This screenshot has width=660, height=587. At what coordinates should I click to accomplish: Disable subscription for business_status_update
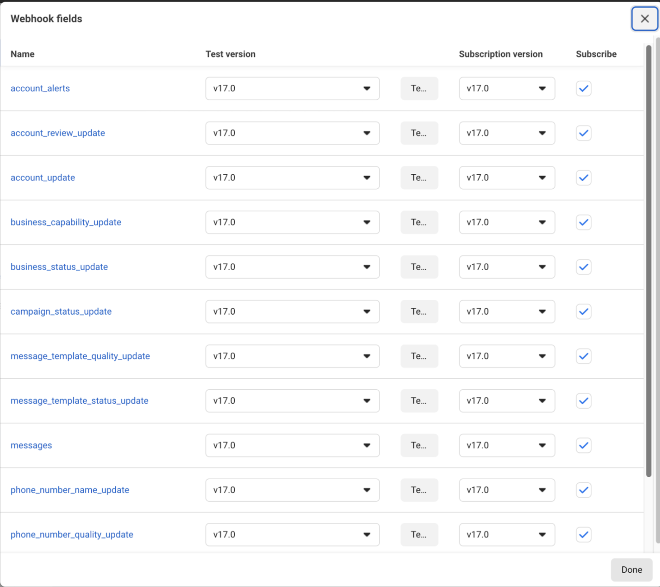[x=583, y=267]
